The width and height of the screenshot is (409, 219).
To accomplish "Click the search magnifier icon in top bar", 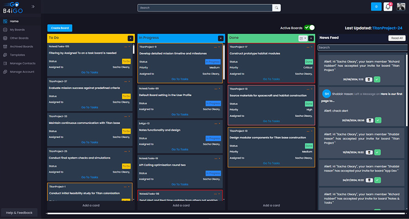I will (276, 8).
